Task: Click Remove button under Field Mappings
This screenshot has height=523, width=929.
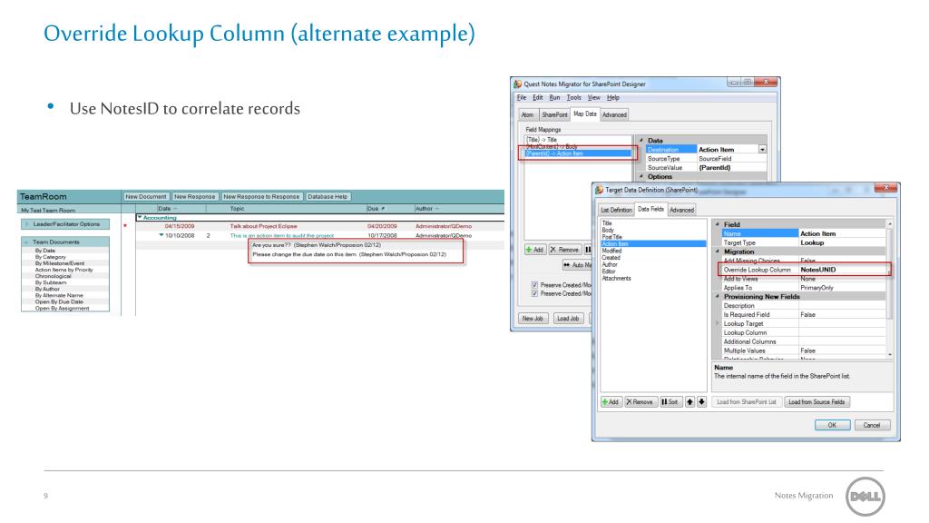Action: 565,250
